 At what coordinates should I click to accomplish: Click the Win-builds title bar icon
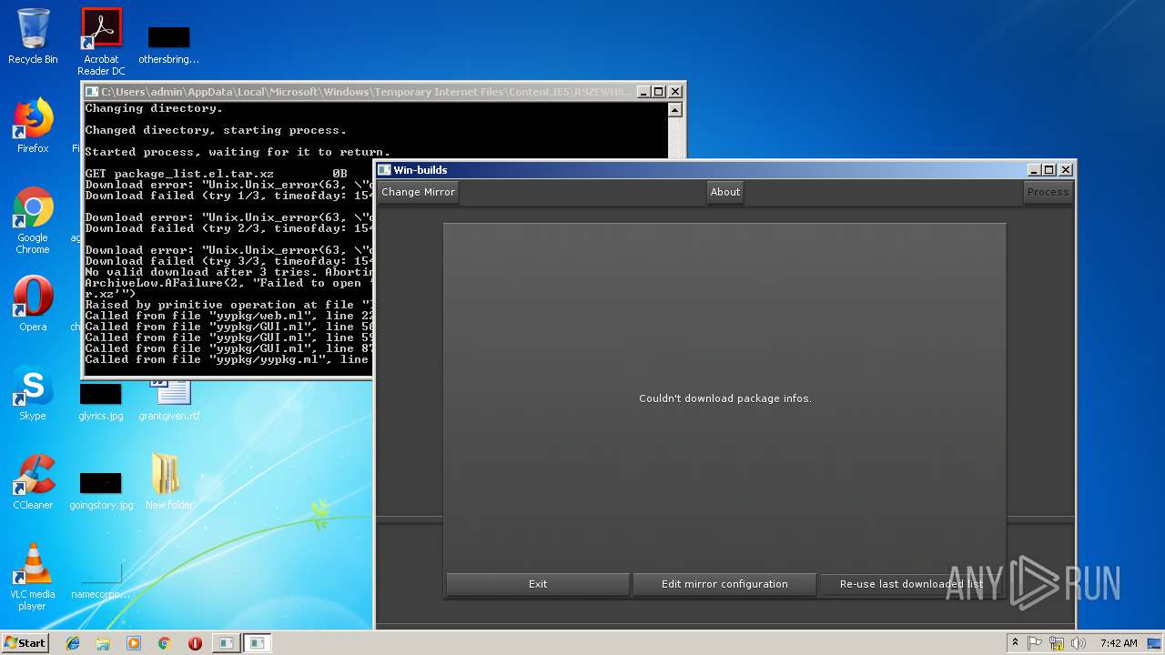(x=384, y=170)
